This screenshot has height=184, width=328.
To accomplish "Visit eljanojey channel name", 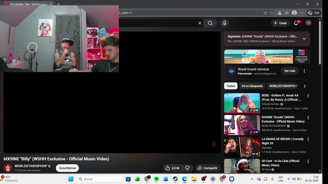I will click(x=266, y=148).
